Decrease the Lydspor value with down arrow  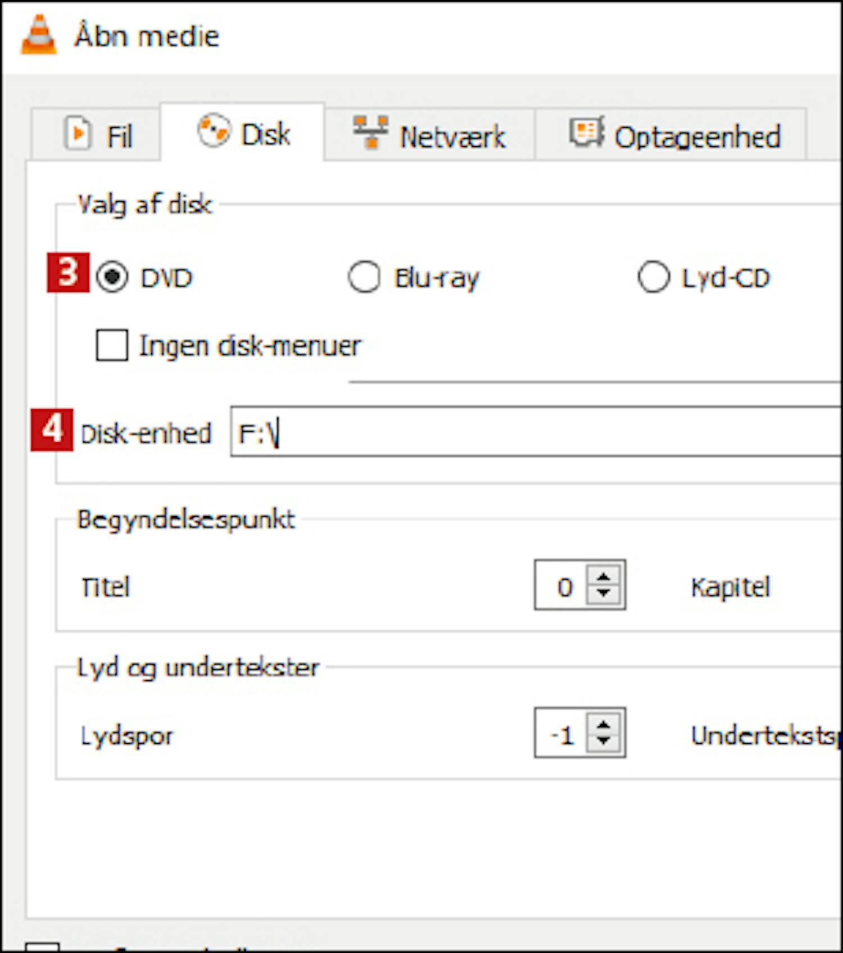(604, 742)
